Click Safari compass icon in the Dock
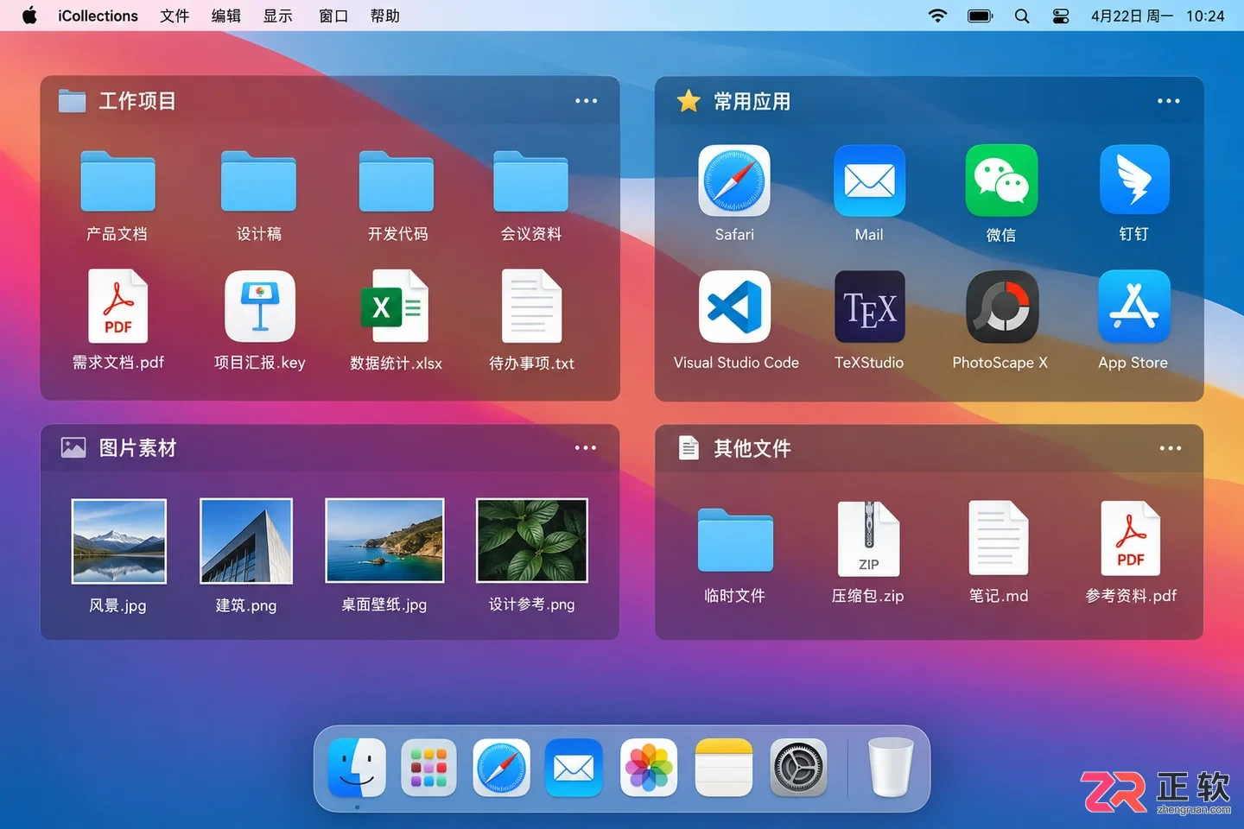 [501, 768]
